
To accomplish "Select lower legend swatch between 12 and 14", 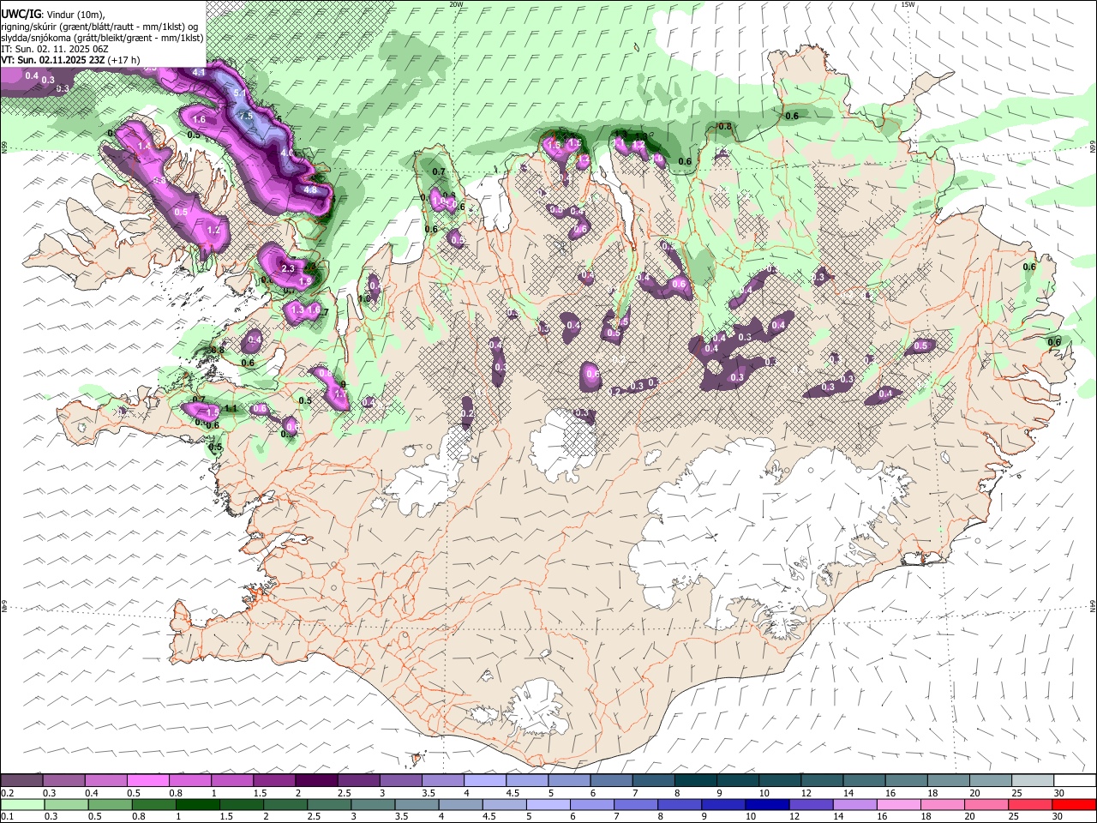I will click(x=811, y=804).
